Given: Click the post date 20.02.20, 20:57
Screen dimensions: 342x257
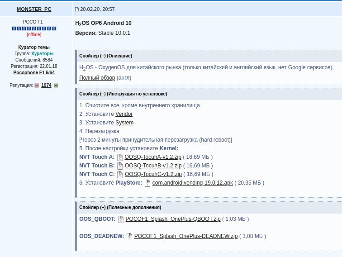Looking at the screenshot, I should [x=97, y=9].
